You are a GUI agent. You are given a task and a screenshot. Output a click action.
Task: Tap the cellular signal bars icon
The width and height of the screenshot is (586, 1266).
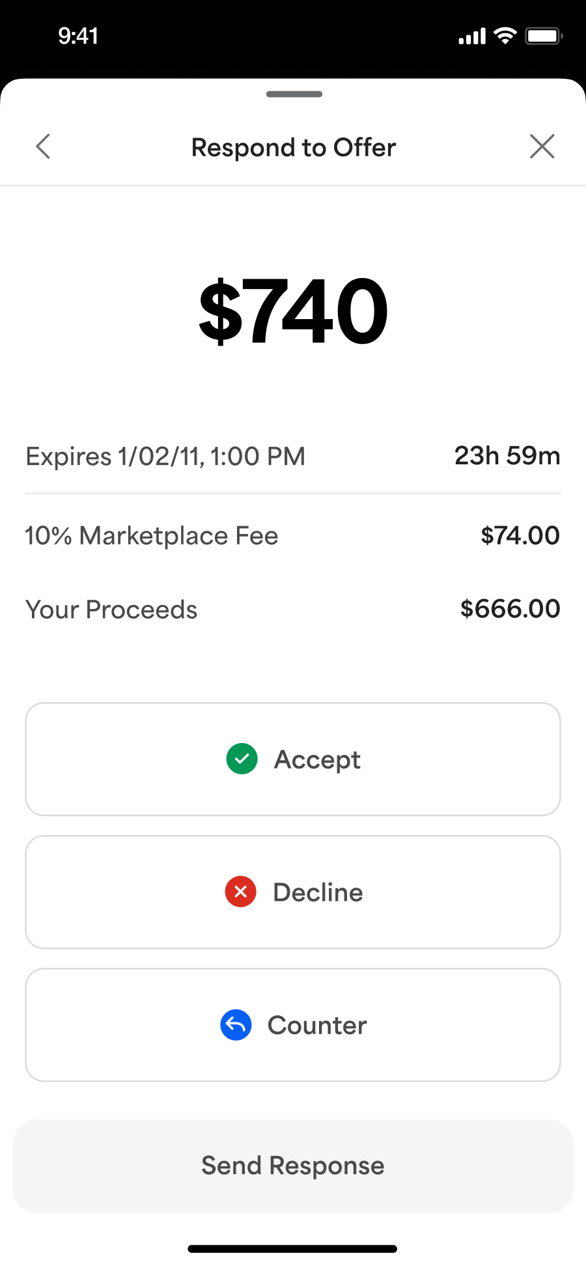472,36
